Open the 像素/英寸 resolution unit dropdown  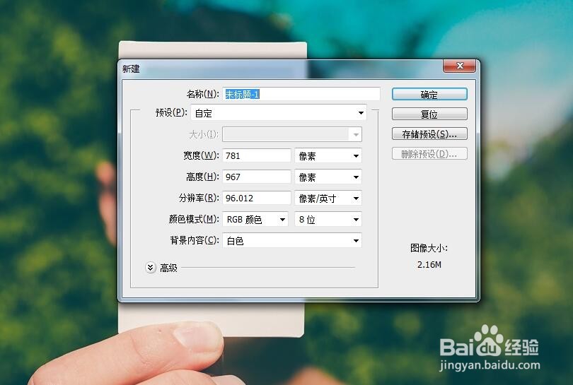click(328, 199)
